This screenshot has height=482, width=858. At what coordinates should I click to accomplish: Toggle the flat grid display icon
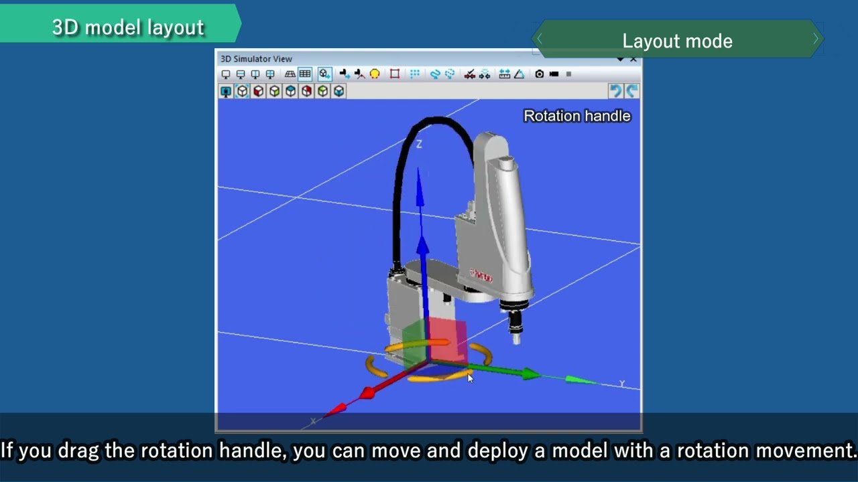click(305, 74)
